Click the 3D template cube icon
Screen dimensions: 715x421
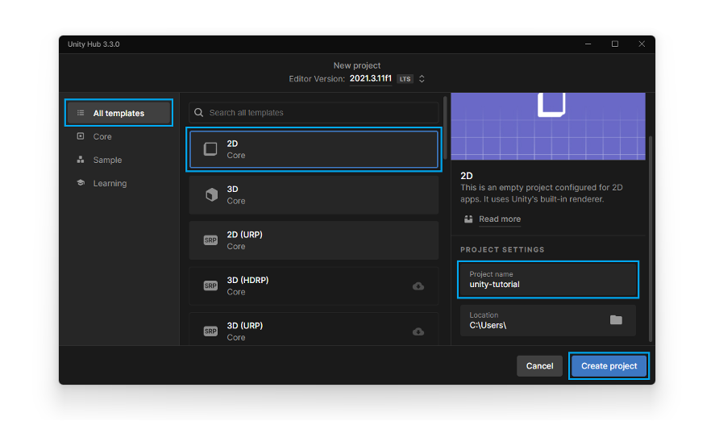click(211, 194)
